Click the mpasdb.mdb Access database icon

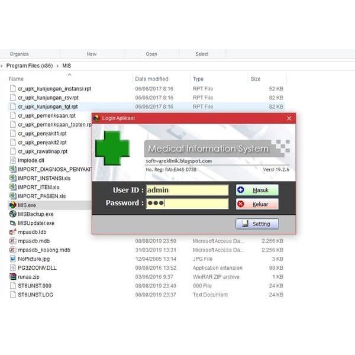click(x=13, y=241)
